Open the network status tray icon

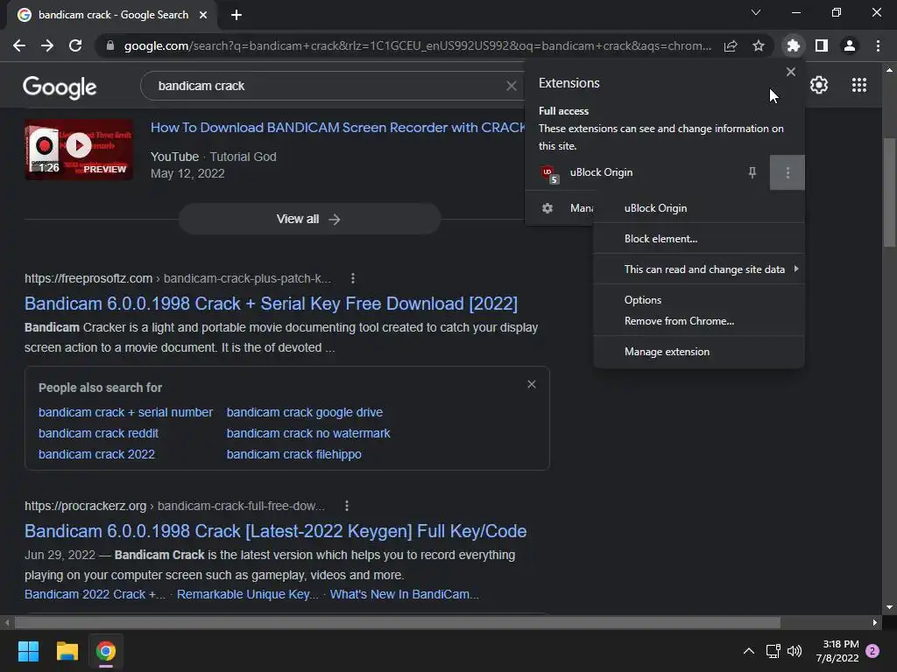click(773, 651)
